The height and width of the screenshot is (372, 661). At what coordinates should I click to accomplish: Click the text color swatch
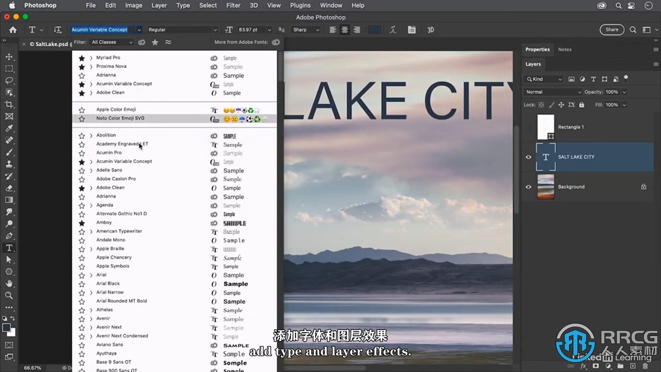coord(374,30)
